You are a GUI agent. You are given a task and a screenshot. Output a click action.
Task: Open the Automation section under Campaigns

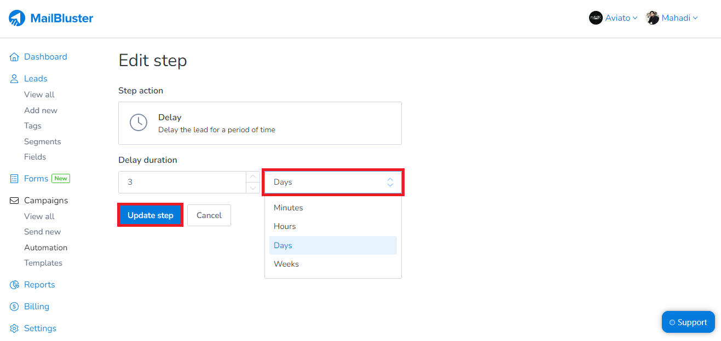click(45, 247)
